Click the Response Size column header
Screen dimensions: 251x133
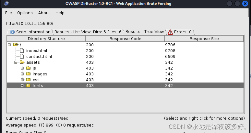[x=204, y=39]
